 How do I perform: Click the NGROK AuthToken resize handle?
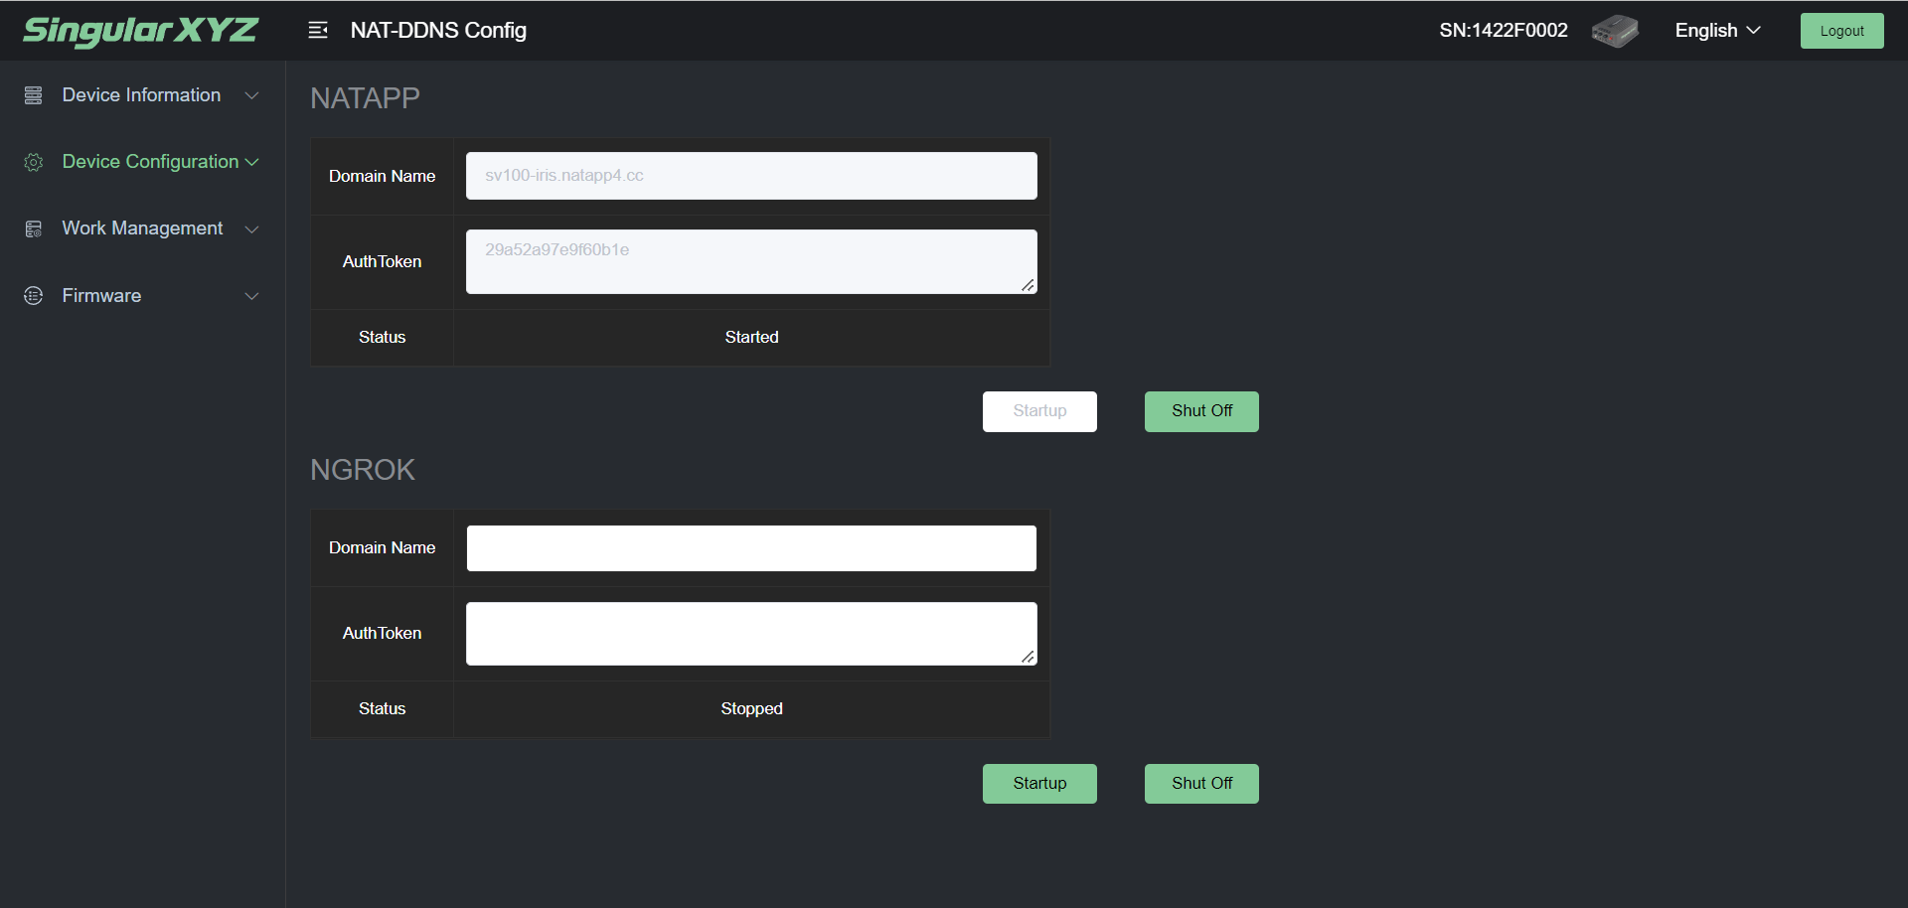click(x=1028, y=657)
